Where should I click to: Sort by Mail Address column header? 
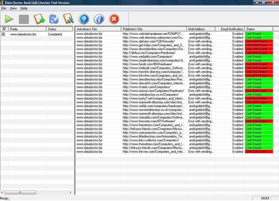[x=201, y=29]
